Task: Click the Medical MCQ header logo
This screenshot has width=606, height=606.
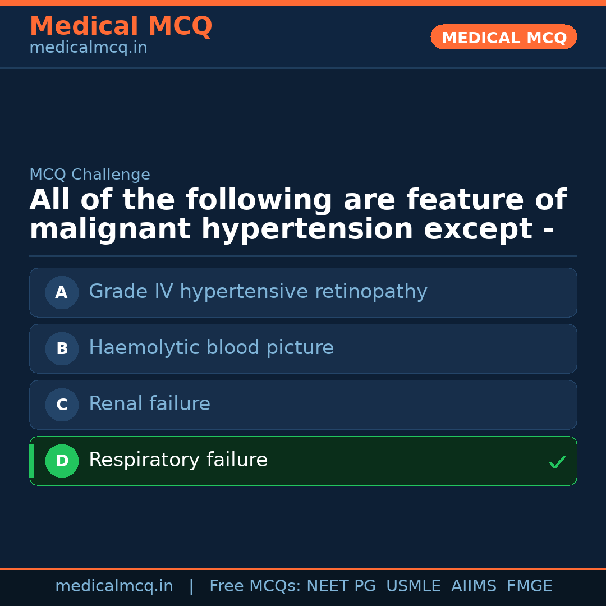Action: pyautogui.click(x=121, y=26)
